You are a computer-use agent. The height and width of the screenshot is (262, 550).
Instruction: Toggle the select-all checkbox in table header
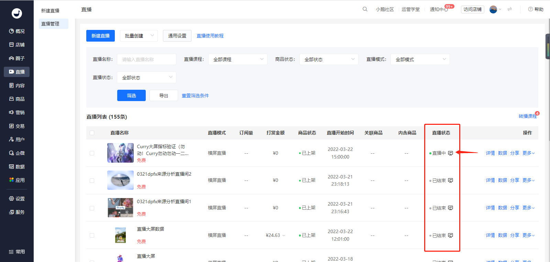click(x=92, y=133)
